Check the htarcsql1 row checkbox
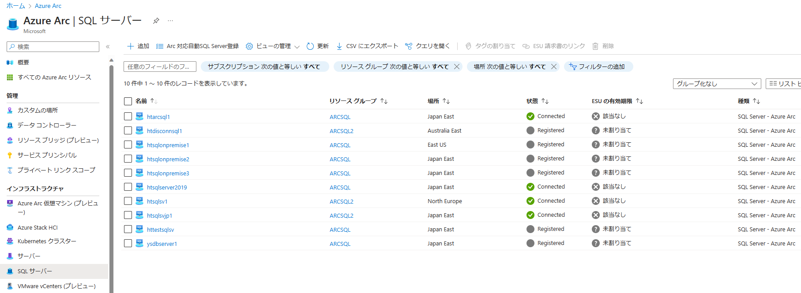 [128, 116]
